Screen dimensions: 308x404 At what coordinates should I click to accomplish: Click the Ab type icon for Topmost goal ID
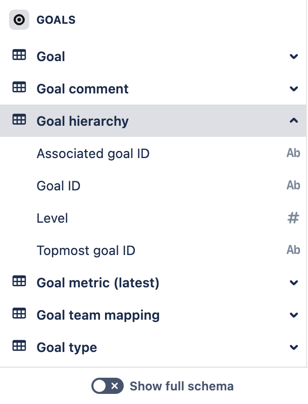[x=293, y=250]
